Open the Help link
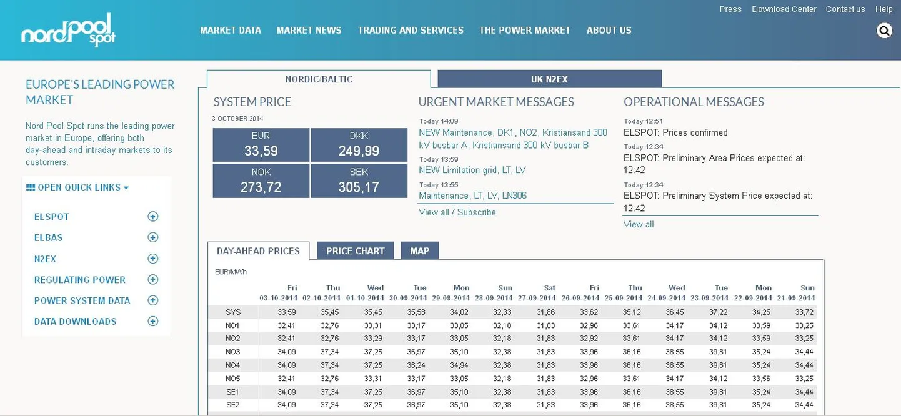 click(x=884, y=9)
